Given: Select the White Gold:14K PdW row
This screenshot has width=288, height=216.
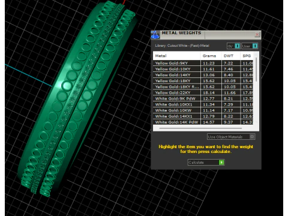Looking at the screenshot, I should click(203, 122).
